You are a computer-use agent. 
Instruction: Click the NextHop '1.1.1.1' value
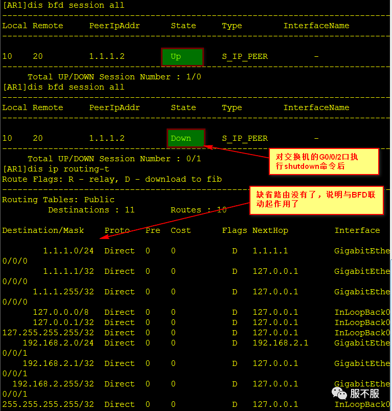point(270,251)
